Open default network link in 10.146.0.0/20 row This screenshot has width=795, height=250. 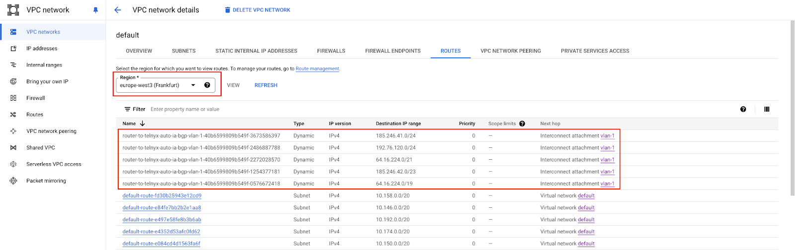click(586, 208)
